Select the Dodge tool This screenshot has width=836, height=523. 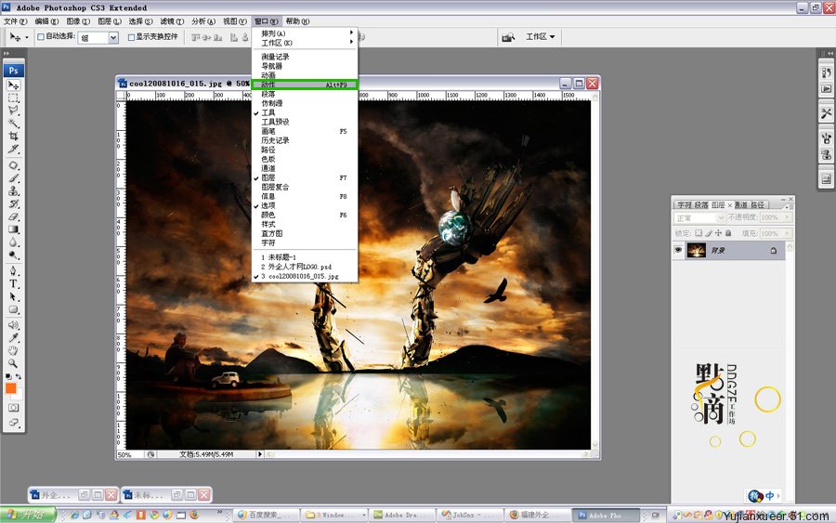click(13, 255)
